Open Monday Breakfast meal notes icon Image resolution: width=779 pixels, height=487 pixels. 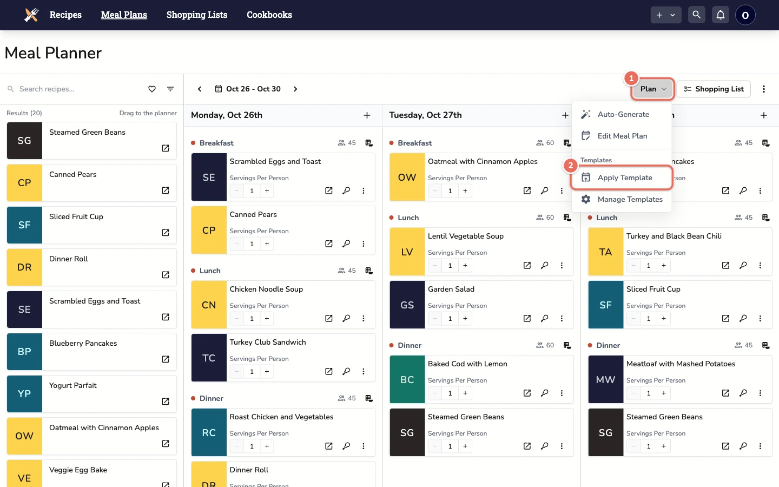[369, 143]
